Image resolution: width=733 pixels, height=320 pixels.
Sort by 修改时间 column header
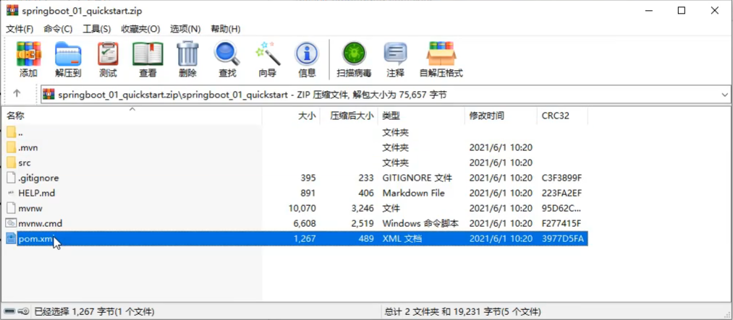tap(486, 116)
